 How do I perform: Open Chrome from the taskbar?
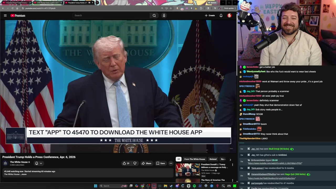click(x=142, y=186)
